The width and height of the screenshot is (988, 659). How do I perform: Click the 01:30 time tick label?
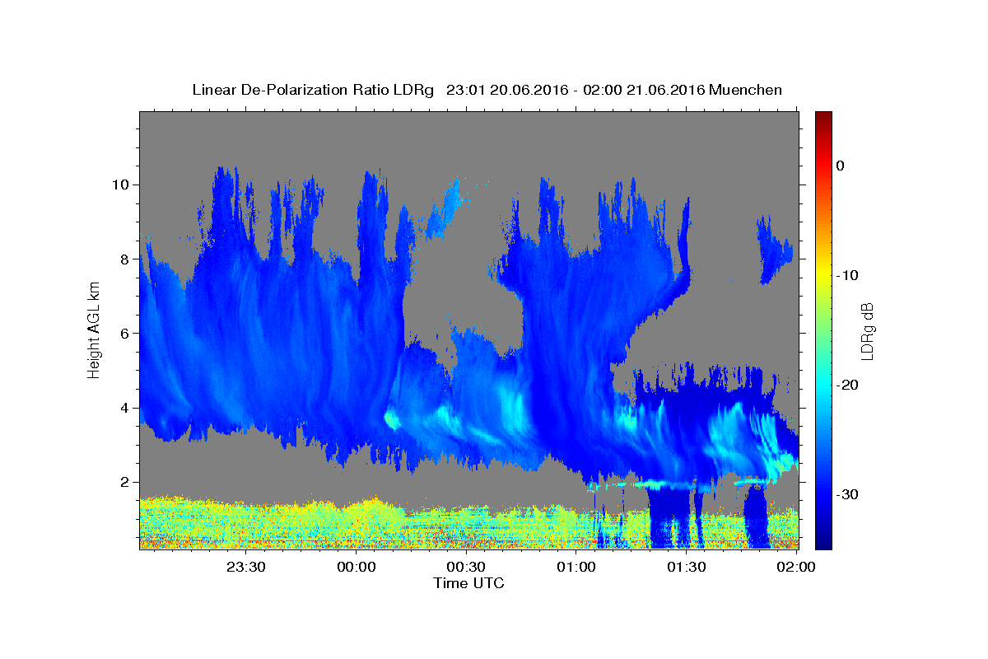point(686,568)
